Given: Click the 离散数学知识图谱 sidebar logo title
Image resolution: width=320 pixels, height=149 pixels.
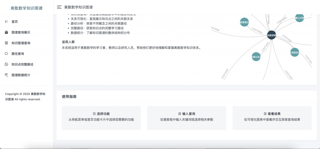Looking at the screenshot, I should [x=27, y=8].
